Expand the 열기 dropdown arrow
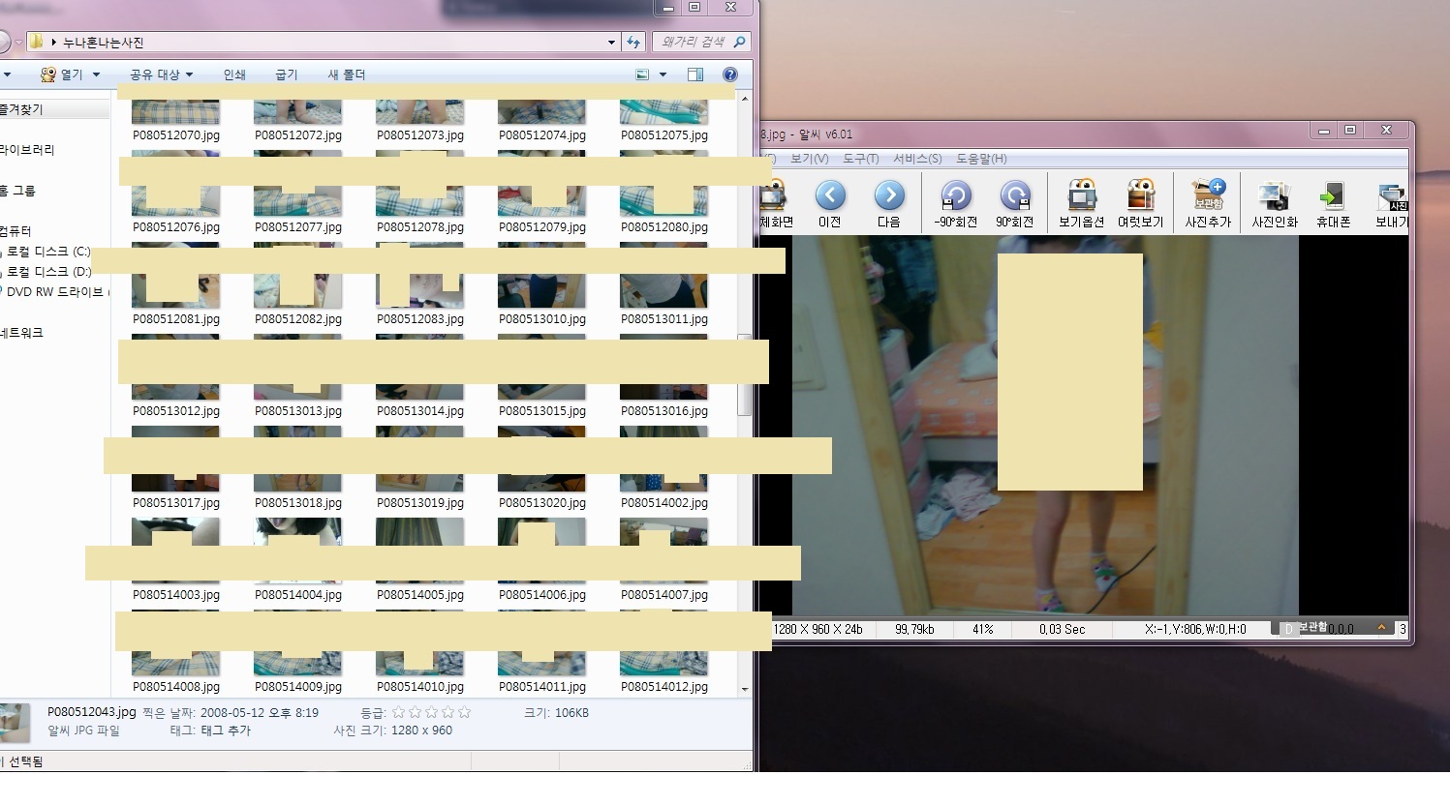The width and height of the screenshot is (1450, 805). pyautogui.click(x=97, y=75)
